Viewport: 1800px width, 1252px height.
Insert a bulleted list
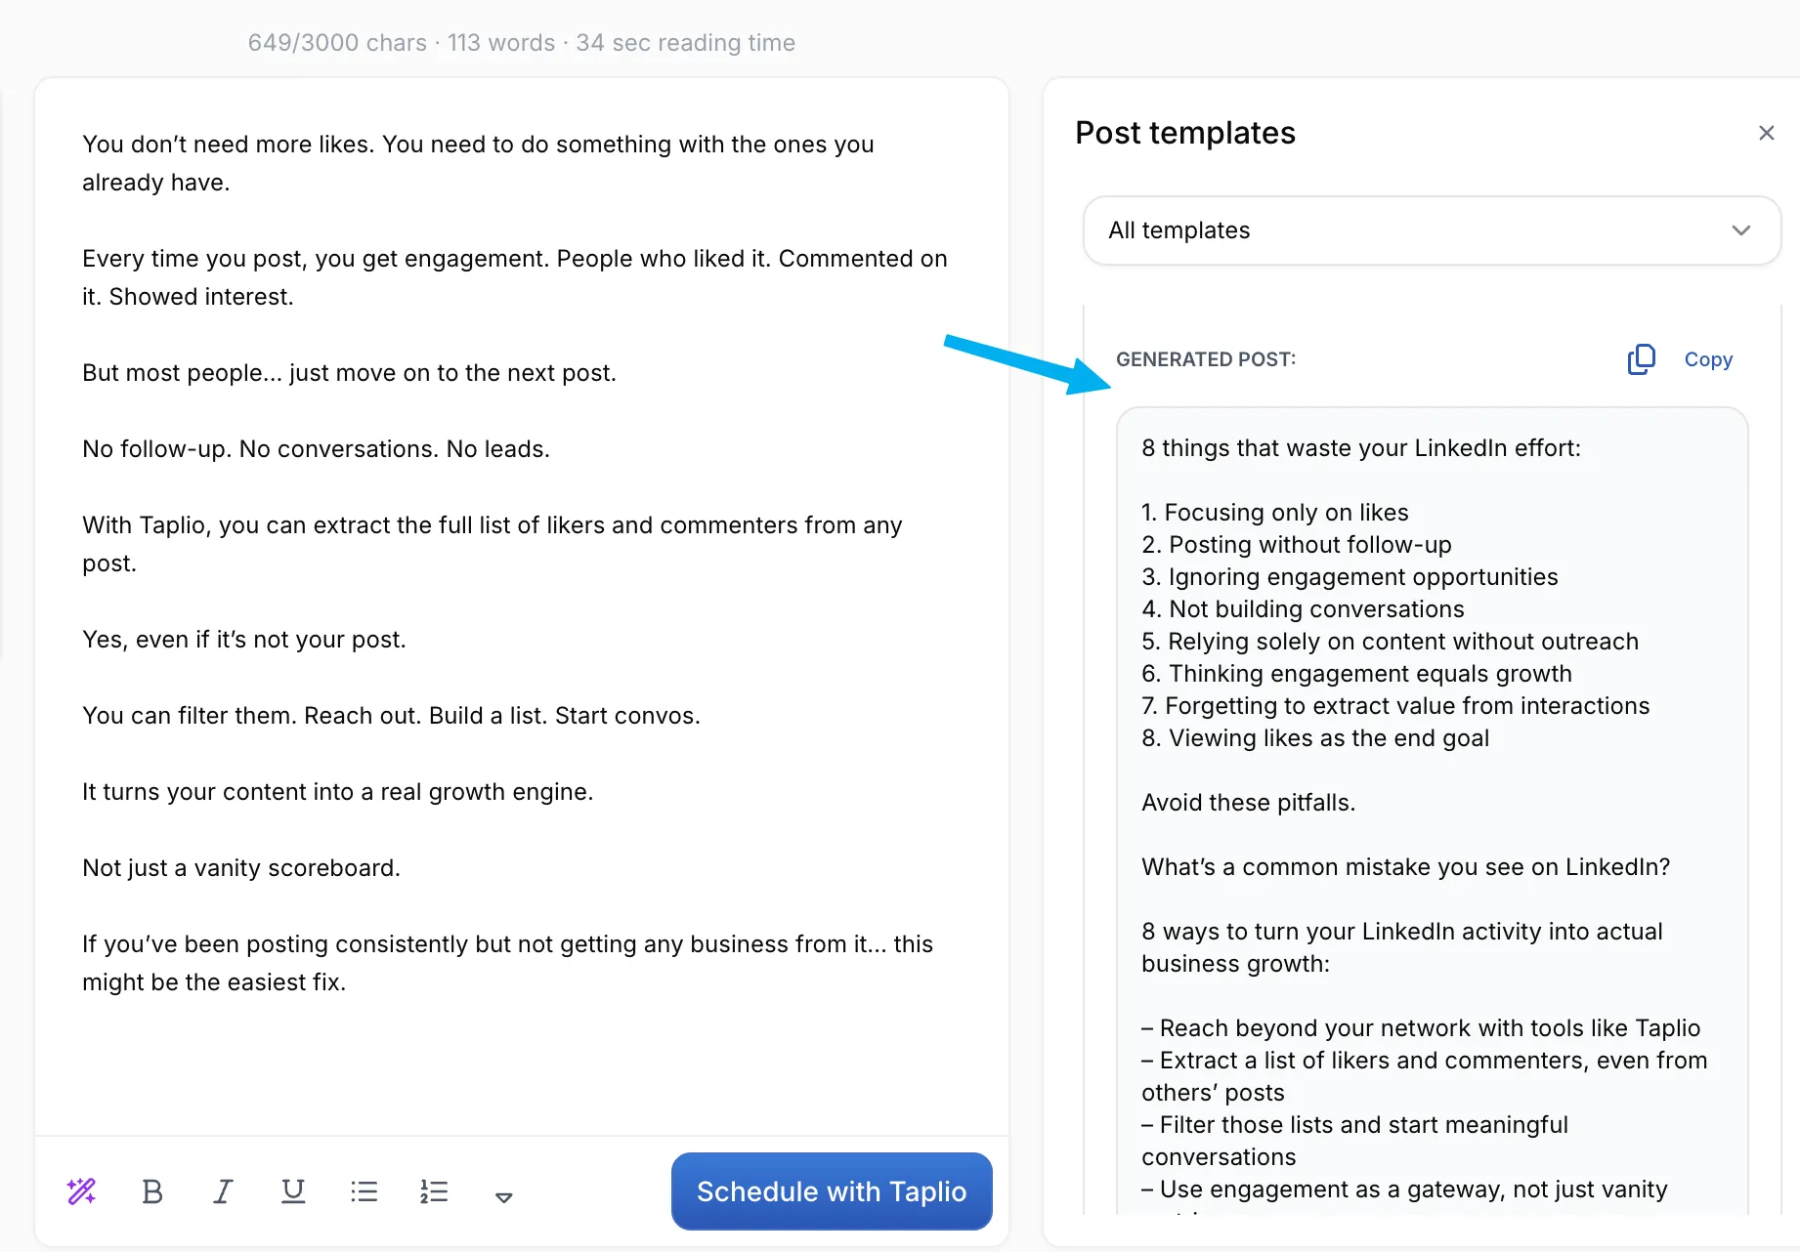(364, 1191)
